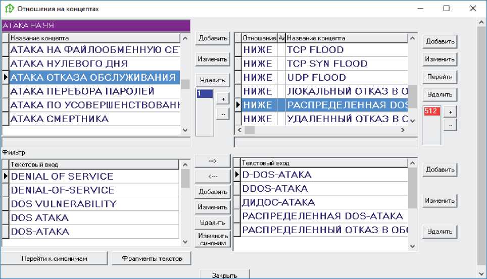Select 'АТАКА ПЕРЕБОРА ПАРОЛЕЙ' concept row

pos(94,91)
